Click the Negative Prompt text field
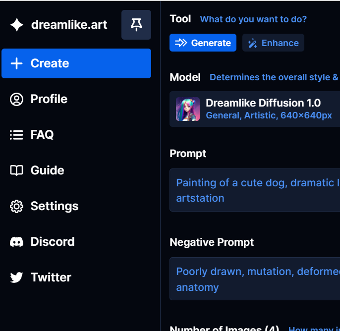 pos(255,279)
